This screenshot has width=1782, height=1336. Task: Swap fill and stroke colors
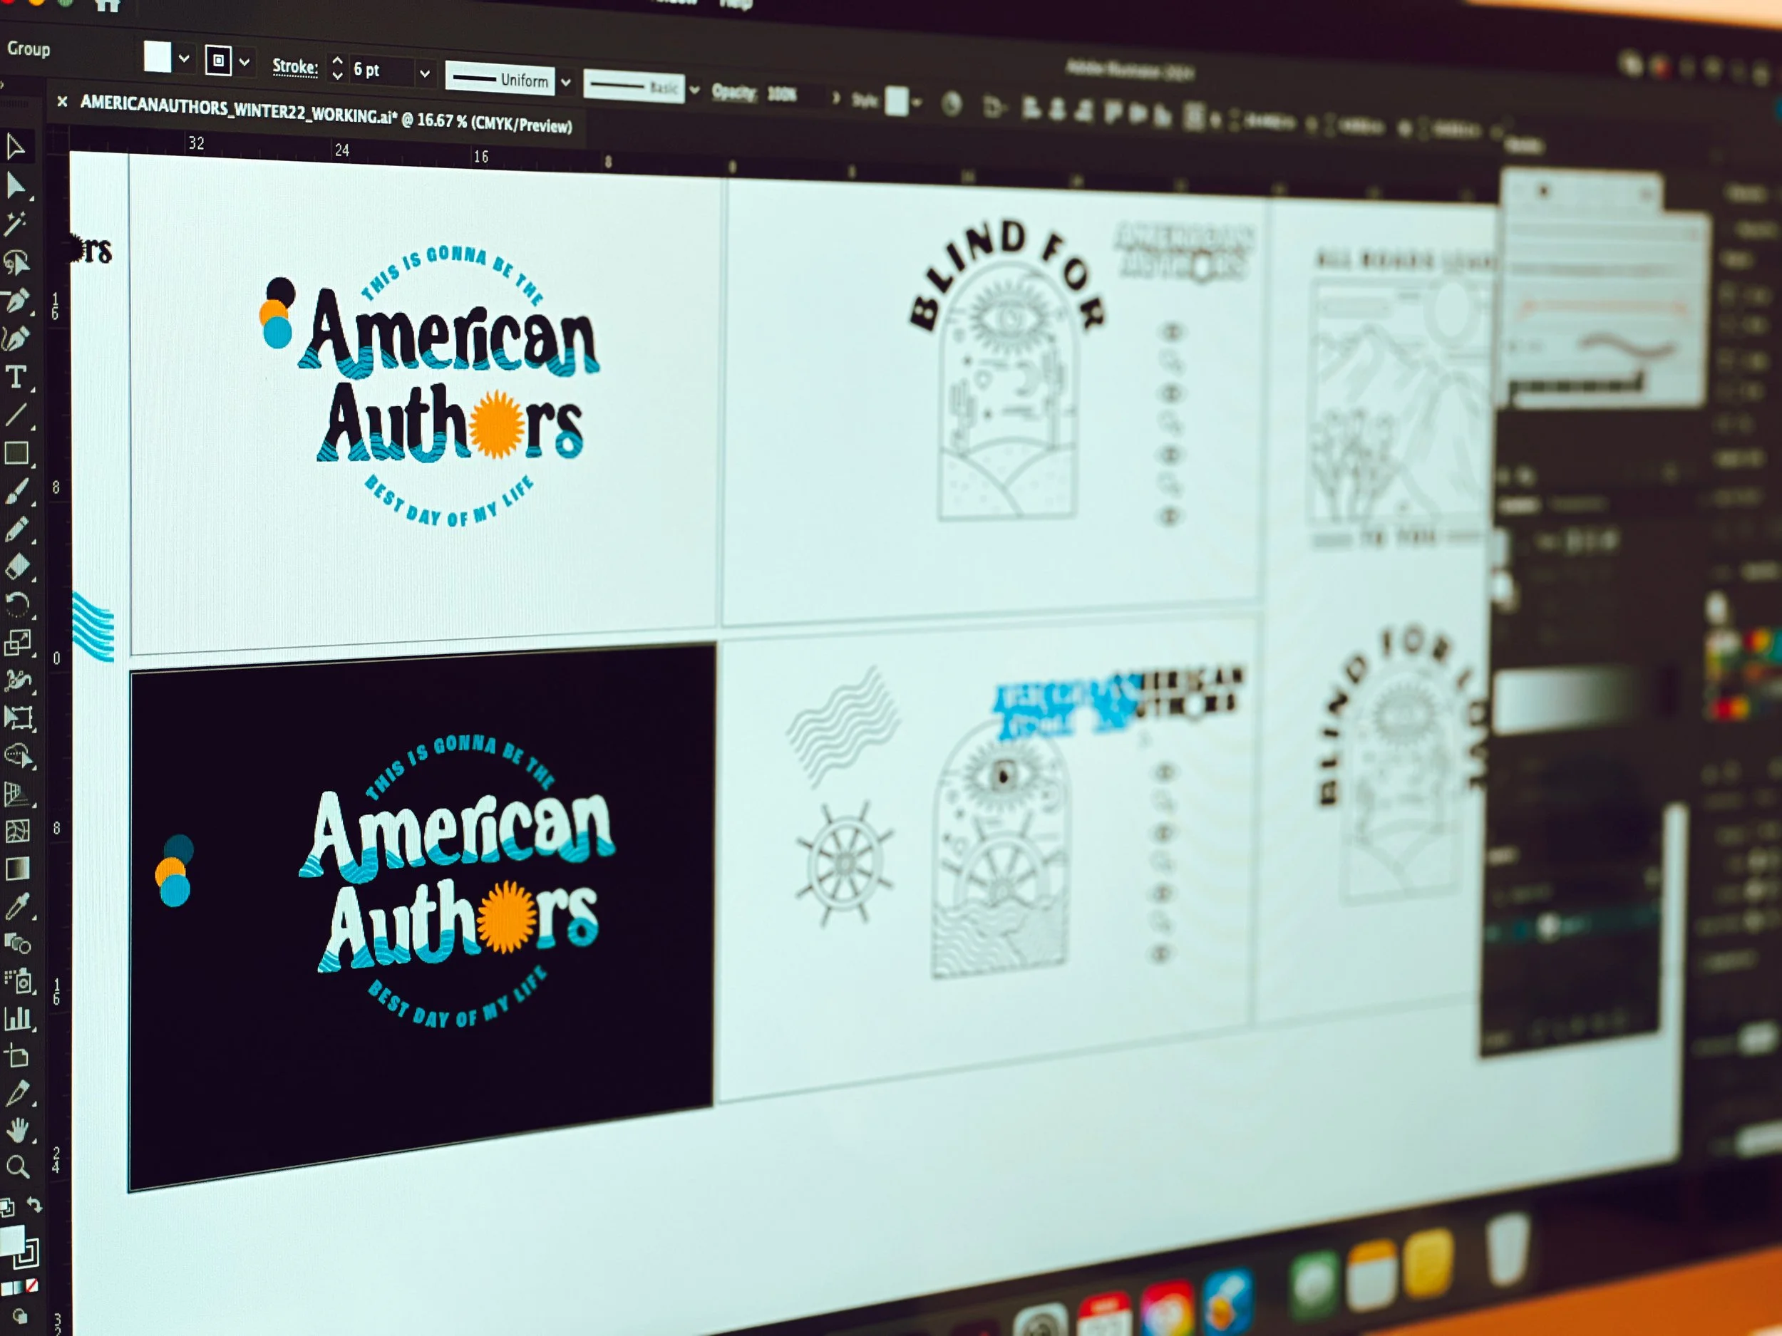click(34, 1205)
